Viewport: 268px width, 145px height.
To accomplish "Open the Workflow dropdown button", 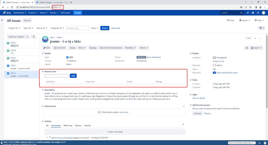I will point(130,48).
